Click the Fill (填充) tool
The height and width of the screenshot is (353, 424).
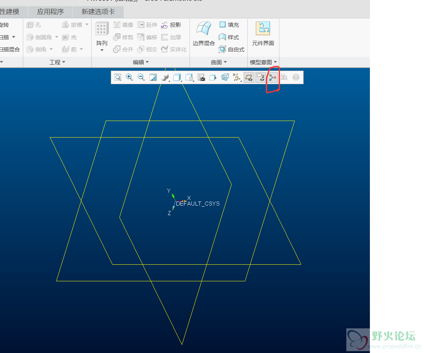pos(229,25)
